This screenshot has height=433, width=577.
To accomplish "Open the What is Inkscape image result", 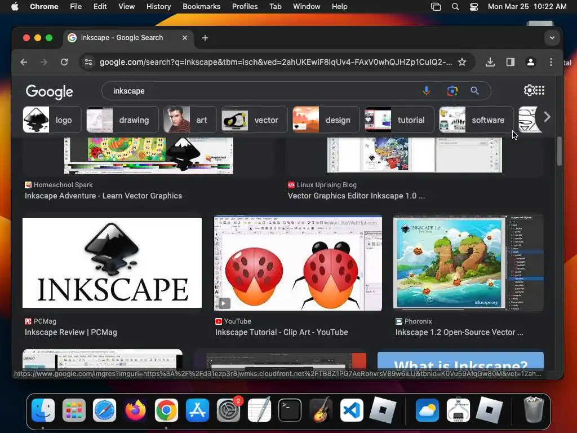I will 460,361.
